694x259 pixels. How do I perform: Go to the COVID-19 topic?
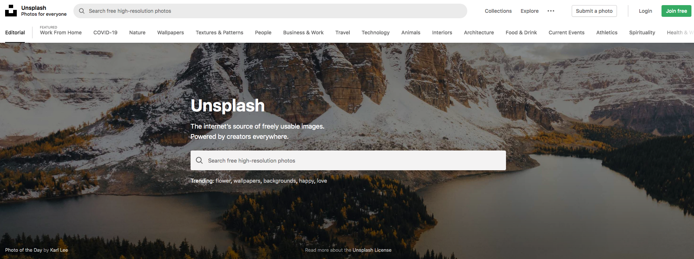106,33
